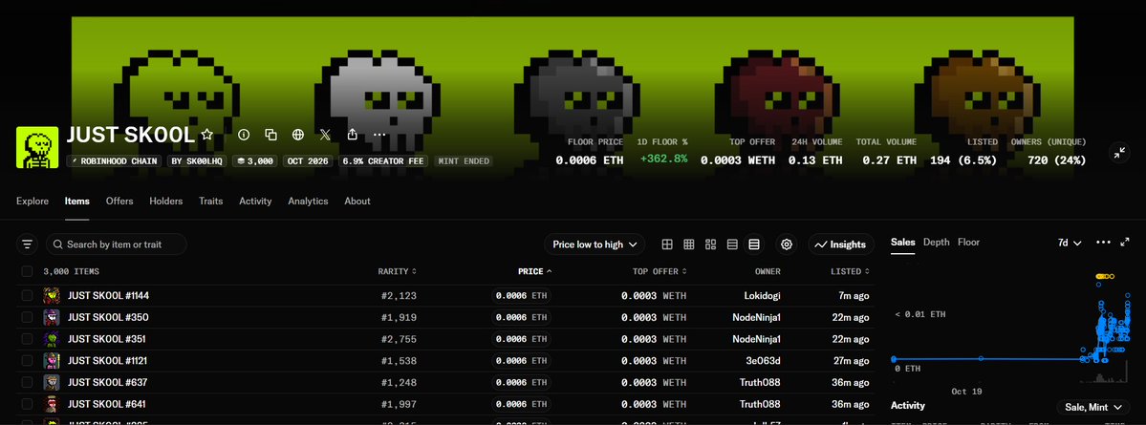Open the filter sidebar icon
Image resolution: width=1146 pixels, height=425 pixels.
[27, 244]
